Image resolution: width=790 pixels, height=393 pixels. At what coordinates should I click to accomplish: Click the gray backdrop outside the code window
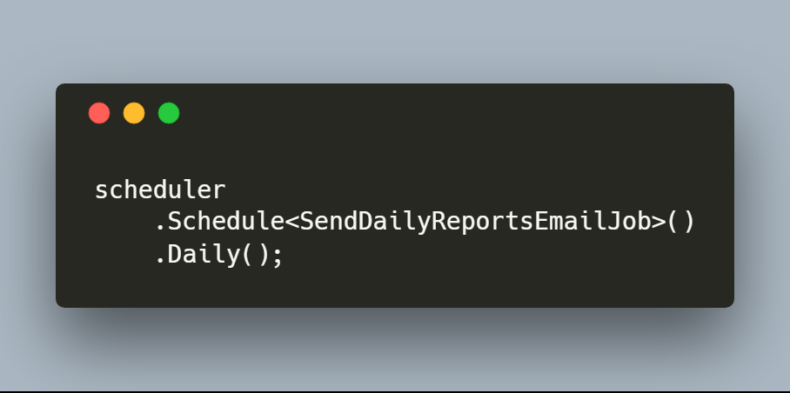point(395,40)
